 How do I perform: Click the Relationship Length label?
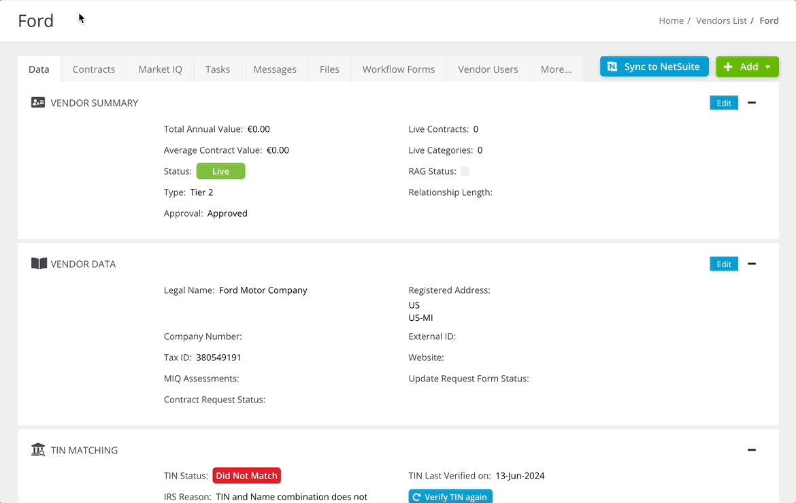coord(450,192)
